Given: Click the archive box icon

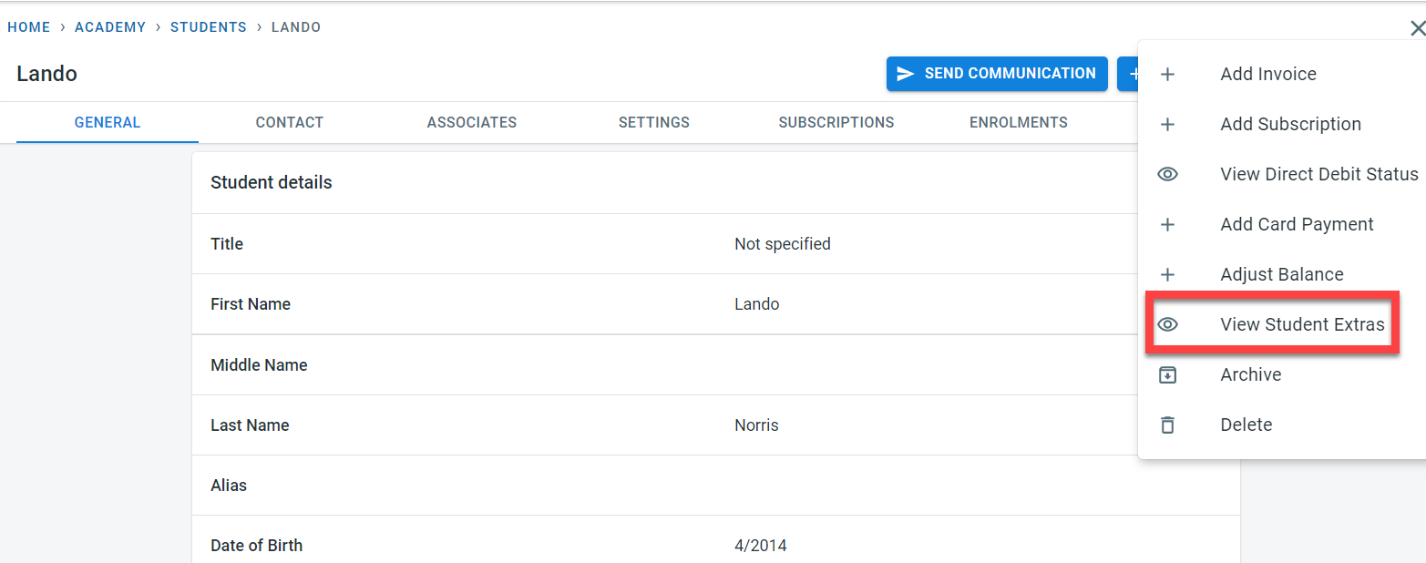Looking at the screenshot, I should 1167,375.
